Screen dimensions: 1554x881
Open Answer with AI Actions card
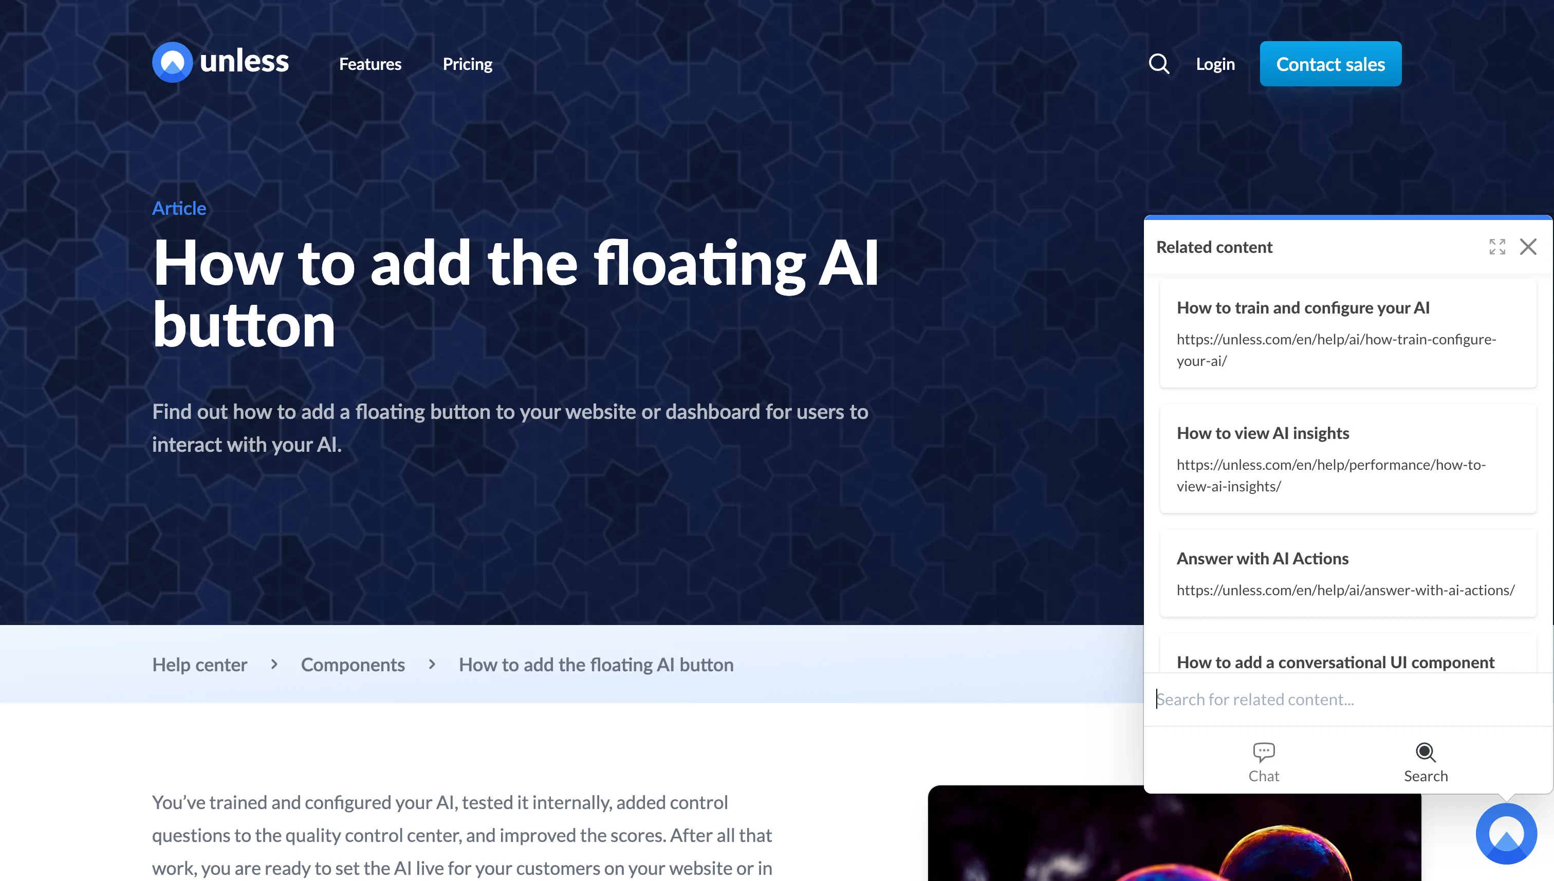1348,574
